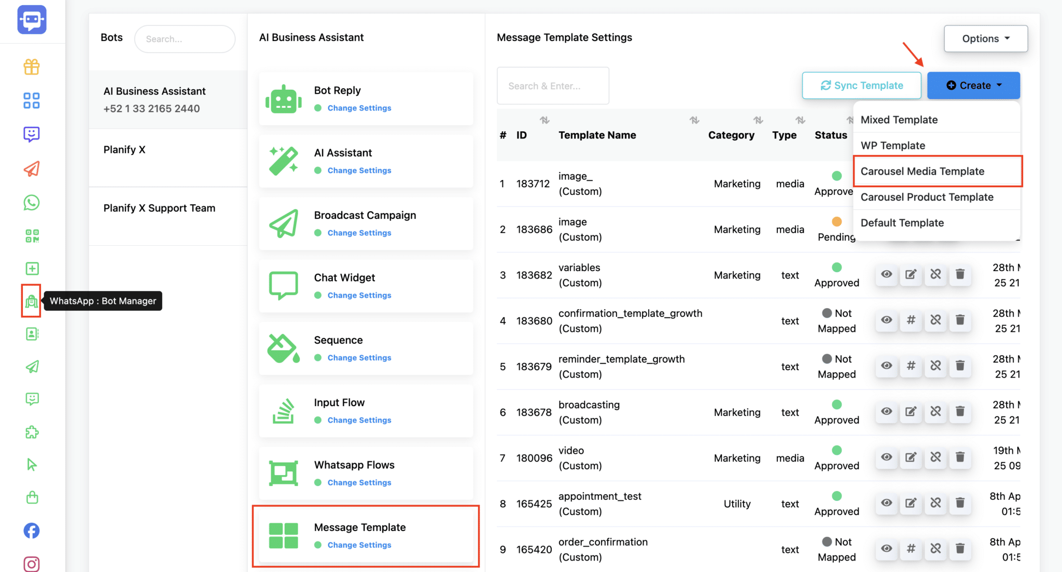View variables template using eye icon

tap(886, 274)
